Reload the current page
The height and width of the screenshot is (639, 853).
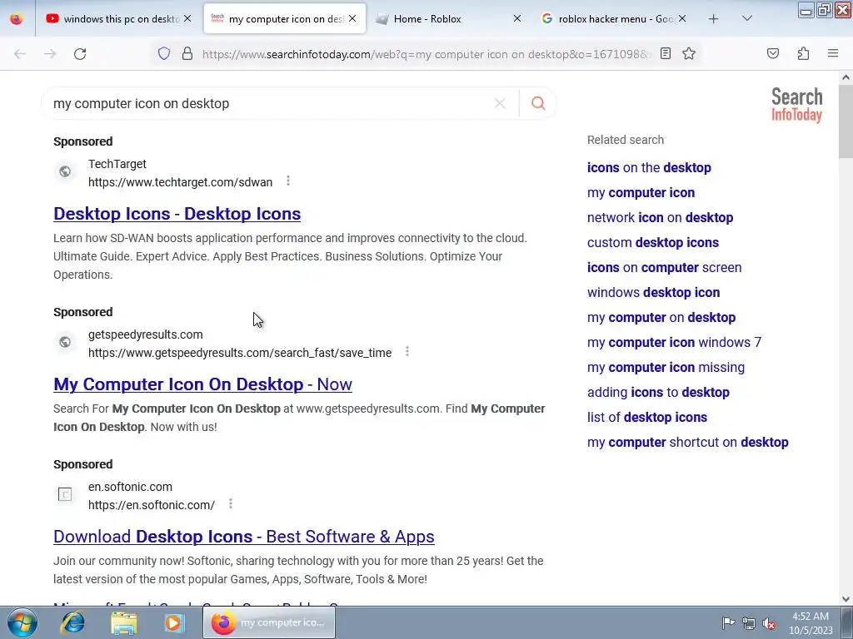80,54
